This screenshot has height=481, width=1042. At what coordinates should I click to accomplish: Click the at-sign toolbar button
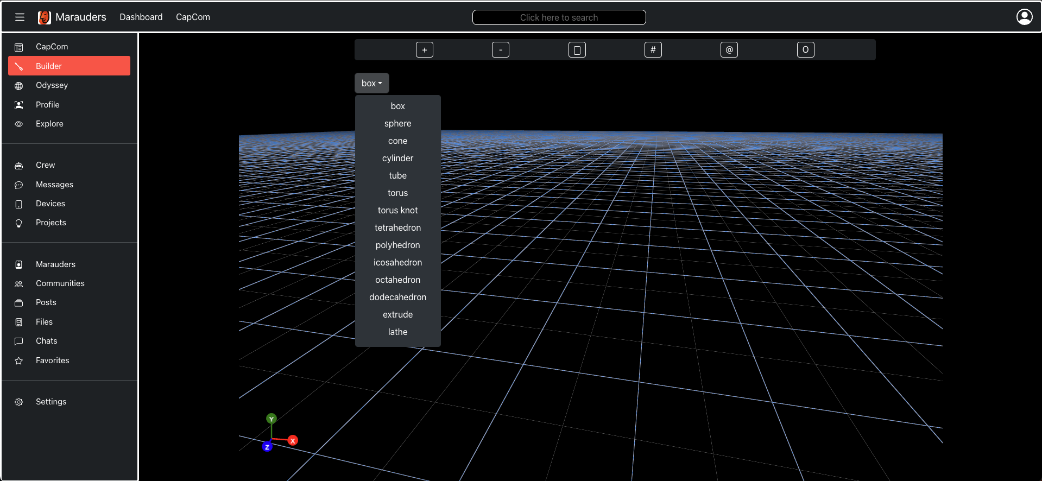[729, 50]
